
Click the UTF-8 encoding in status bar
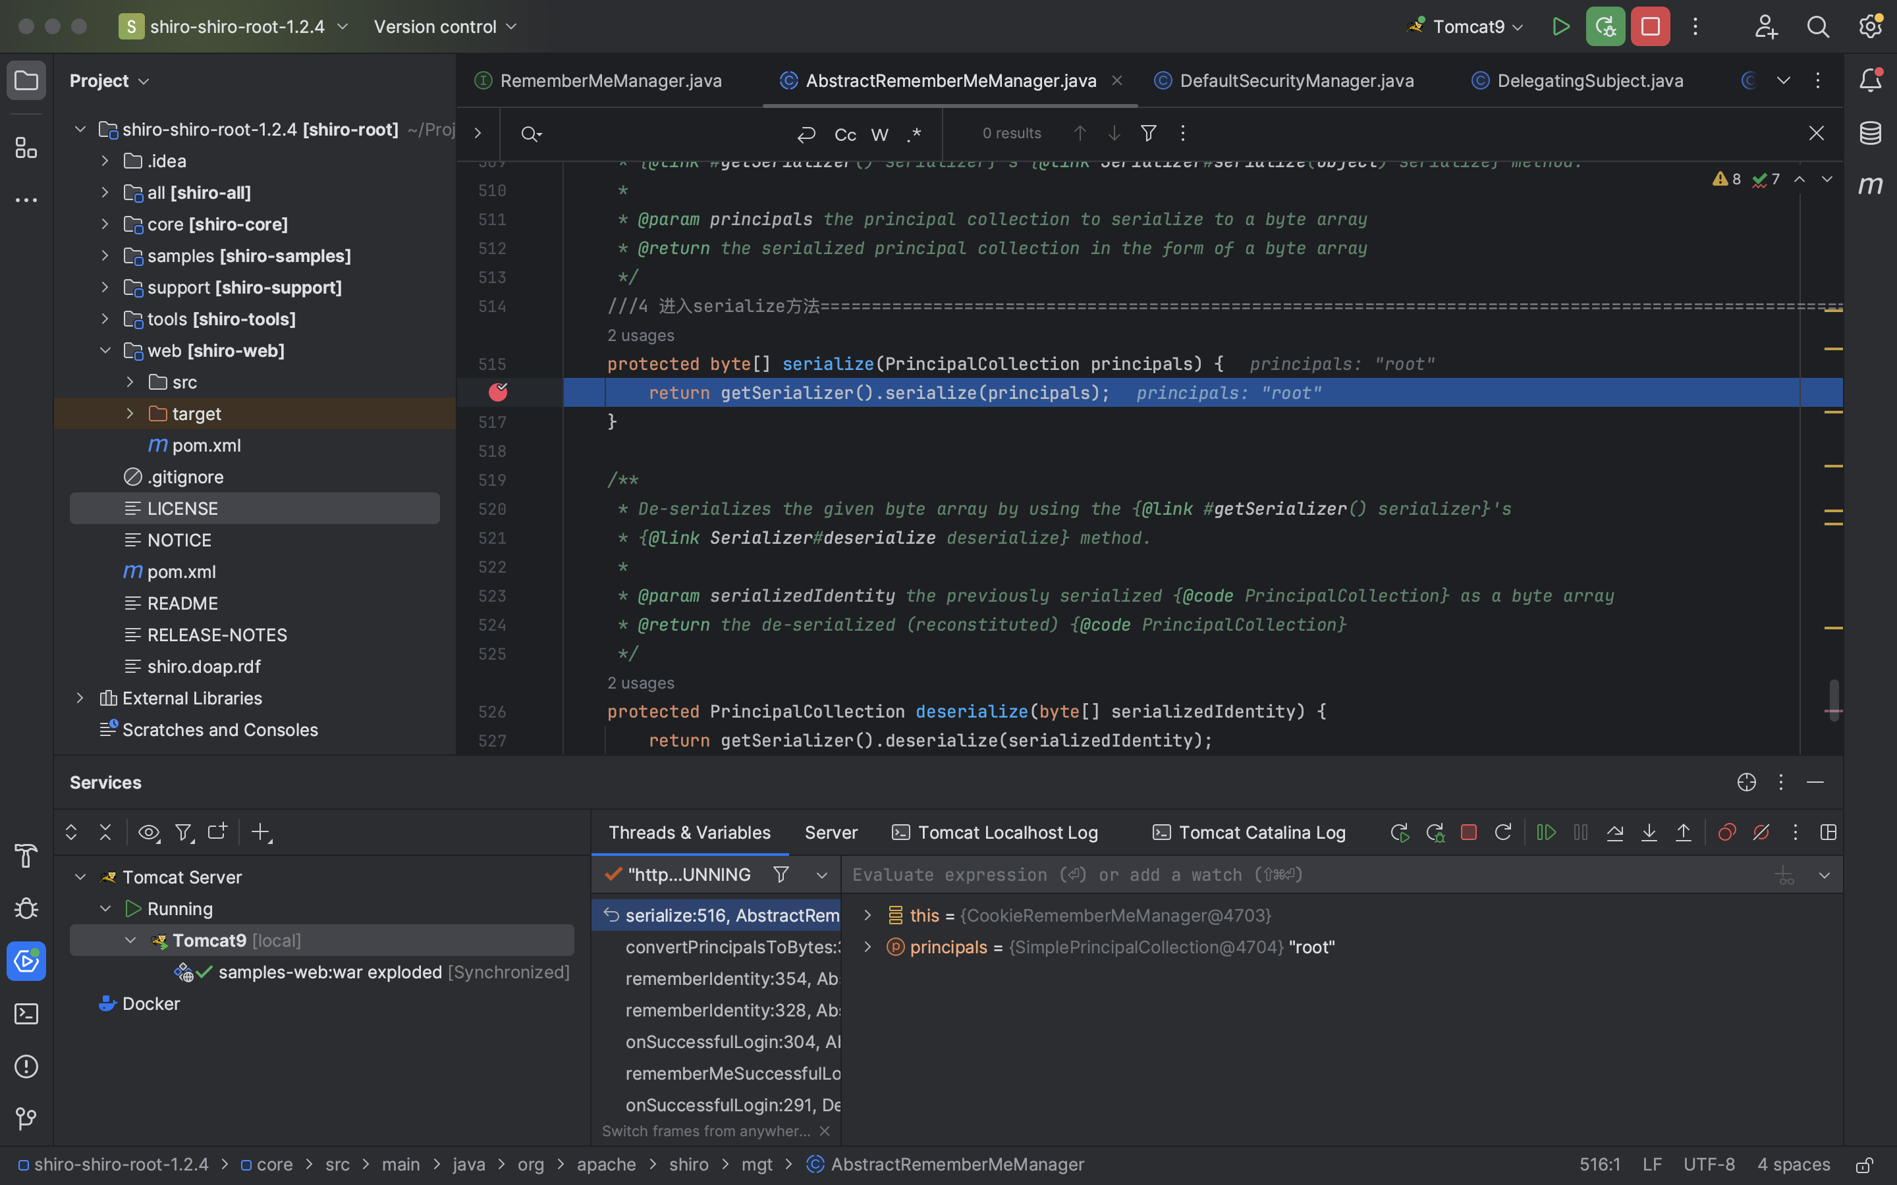1709,1165
